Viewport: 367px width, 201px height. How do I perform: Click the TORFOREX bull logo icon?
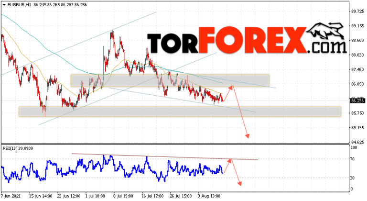[325, 31]
